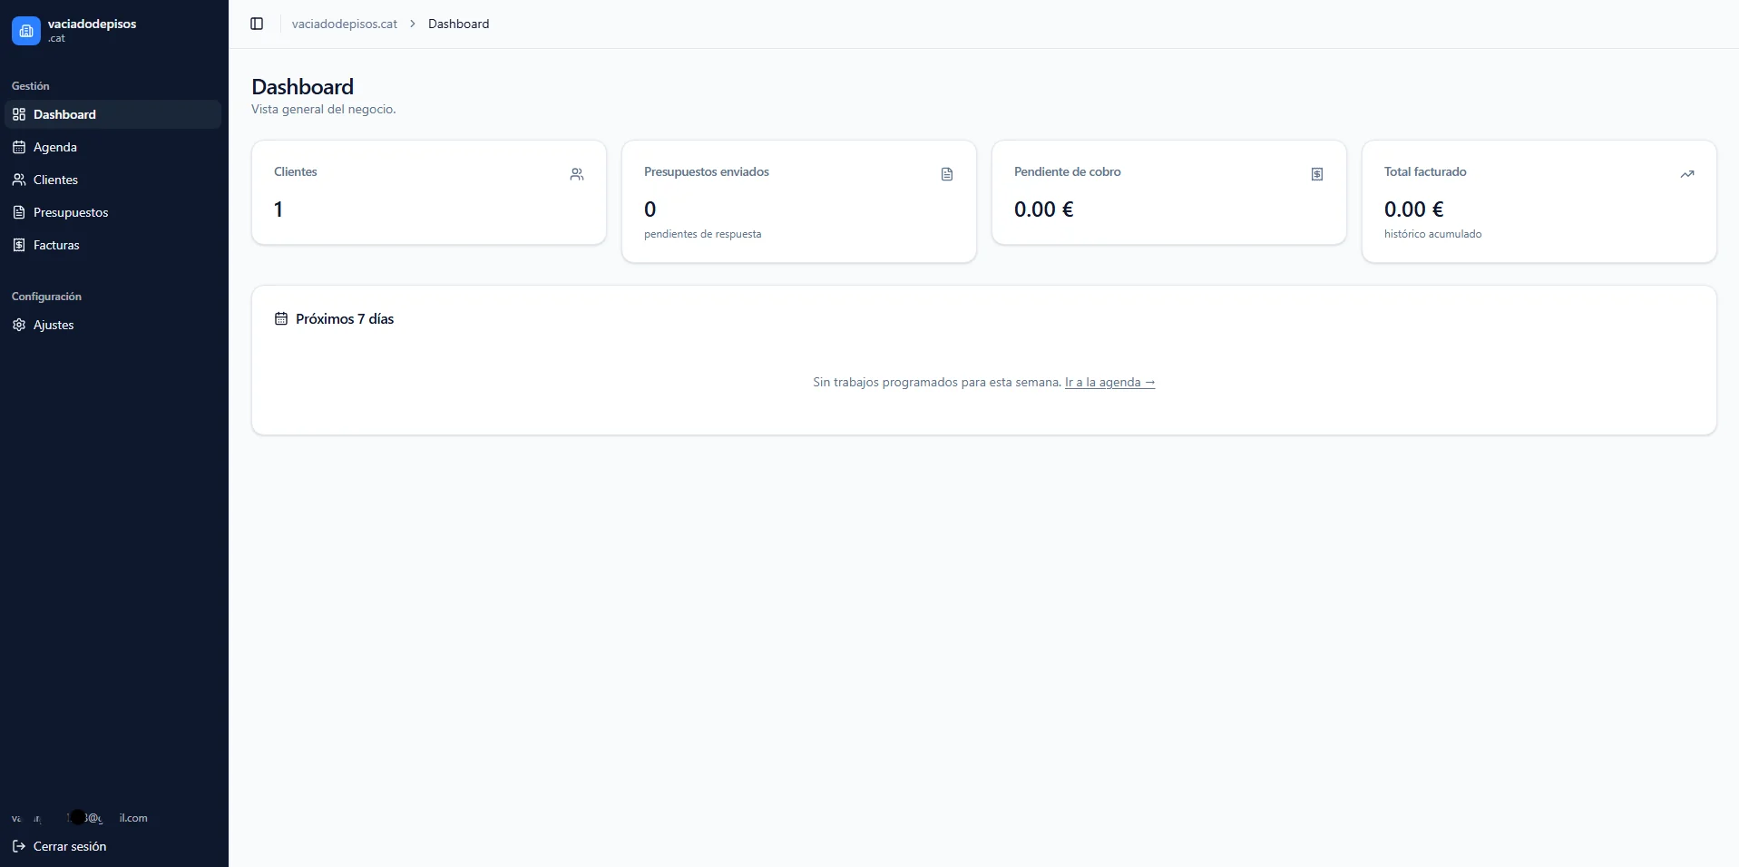Click the 'pendientes de respuesta' caption
Viewport: 1739px width, 867px height.
[x=703, y=234]
